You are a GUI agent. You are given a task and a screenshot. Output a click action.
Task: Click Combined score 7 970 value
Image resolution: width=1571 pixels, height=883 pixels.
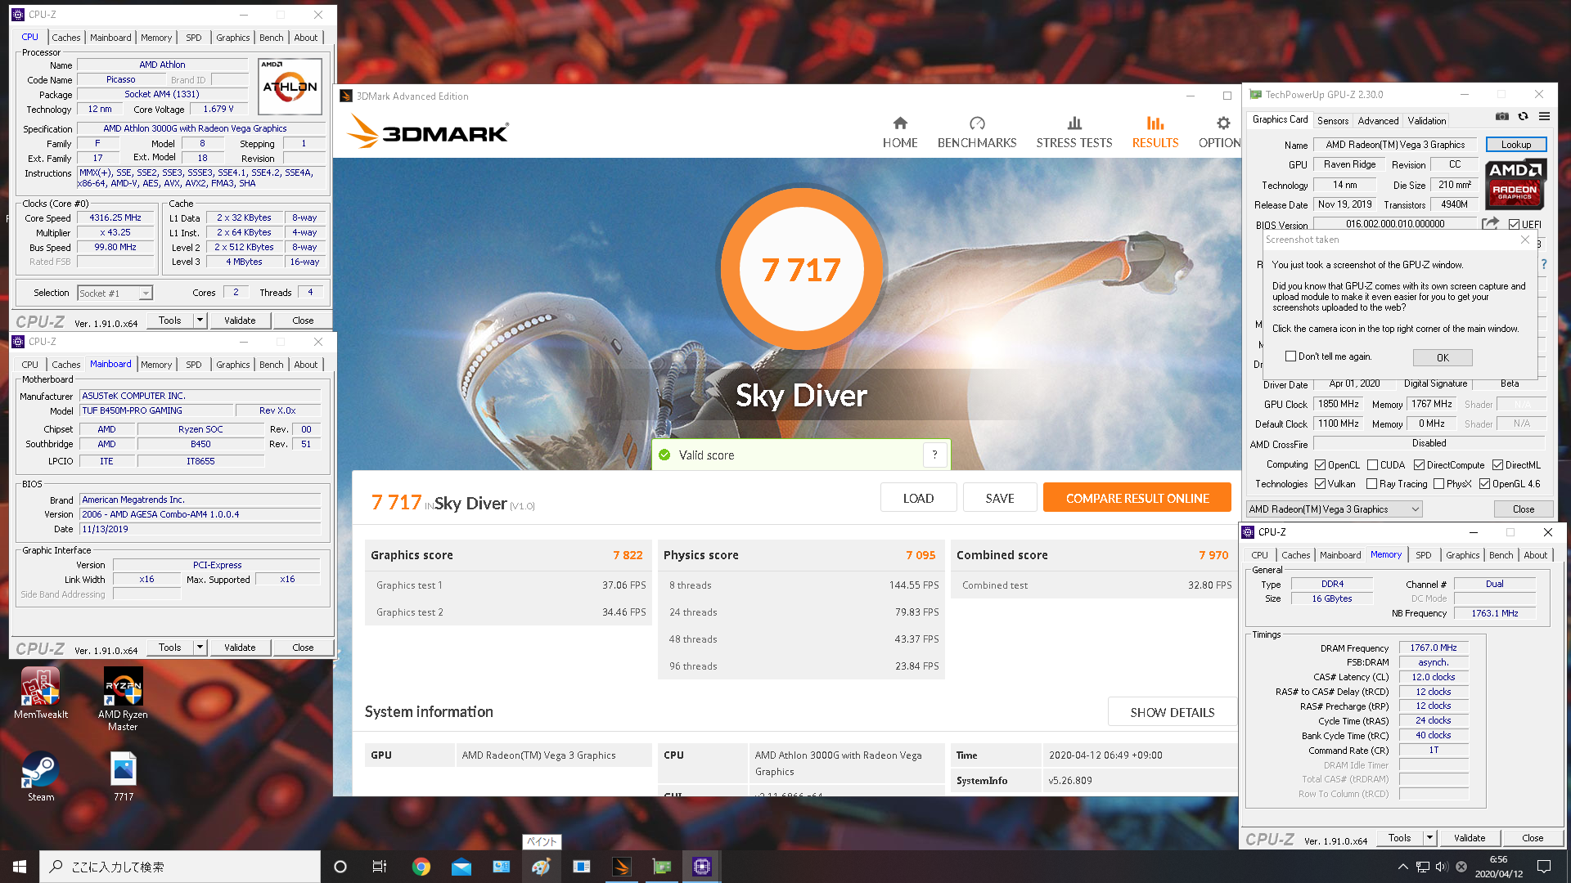coord(1213,555)
